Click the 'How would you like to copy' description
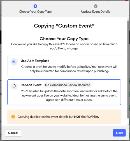The image size is (130, 141). (x=64, y=46)
